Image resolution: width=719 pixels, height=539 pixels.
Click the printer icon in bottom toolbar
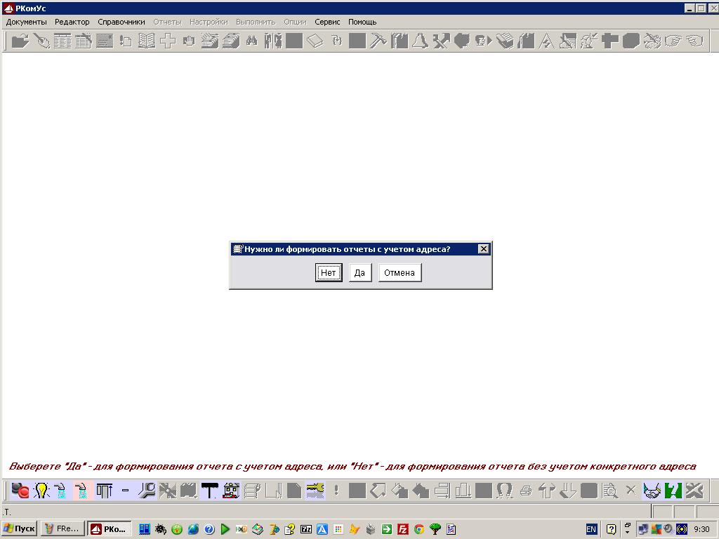coord(525,491)
